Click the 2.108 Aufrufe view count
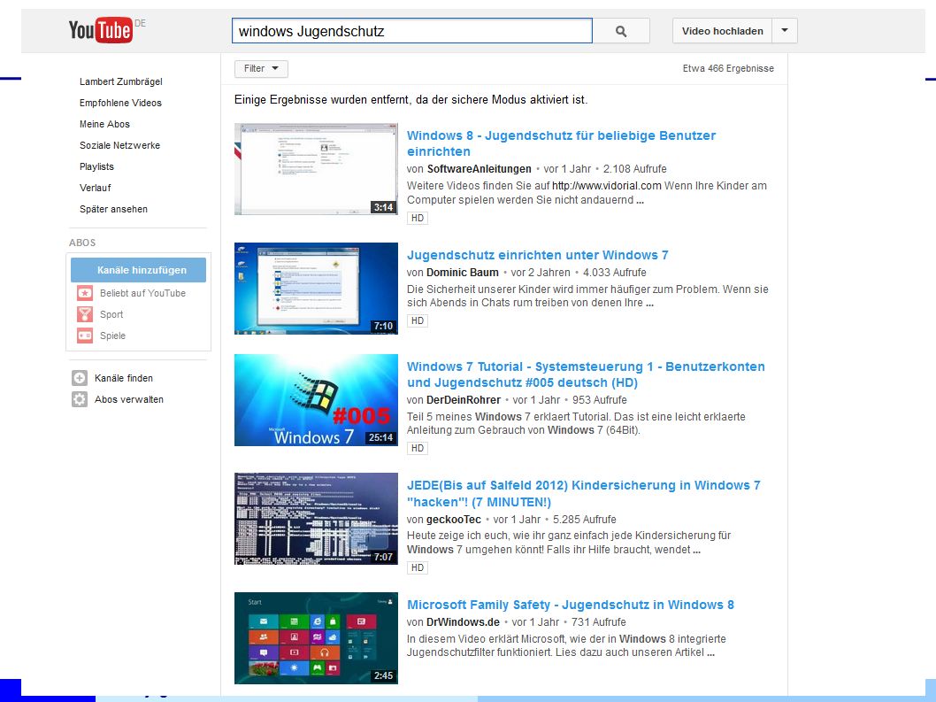The width and height of the screenshot is (936, 702). tap(634, 169)
